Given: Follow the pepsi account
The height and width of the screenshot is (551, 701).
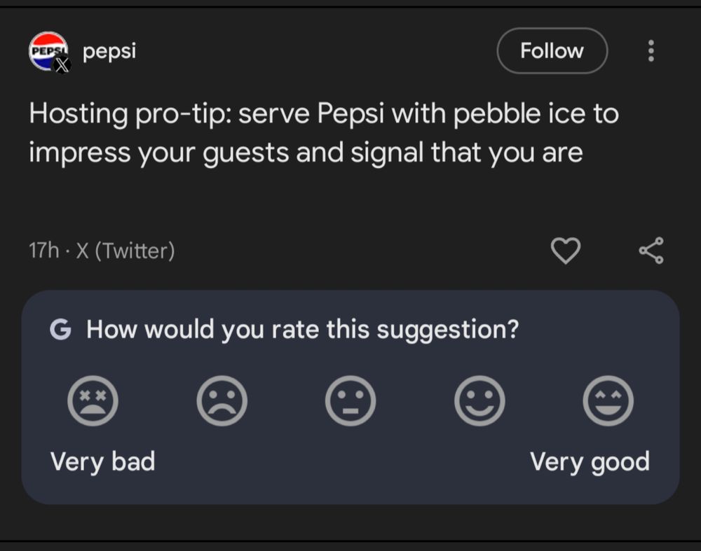Looking at the screenshot, I should tap(552, 50).
